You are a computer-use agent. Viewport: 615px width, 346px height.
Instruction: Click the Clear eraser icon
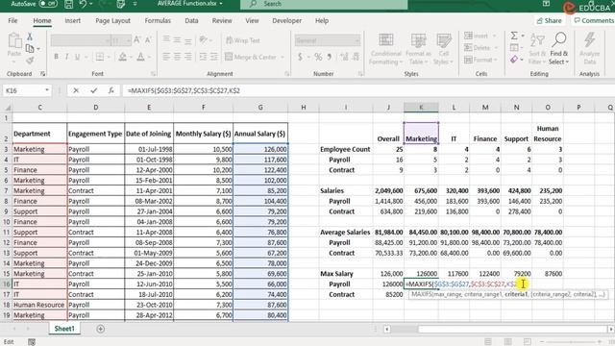[x=514, y=60]
